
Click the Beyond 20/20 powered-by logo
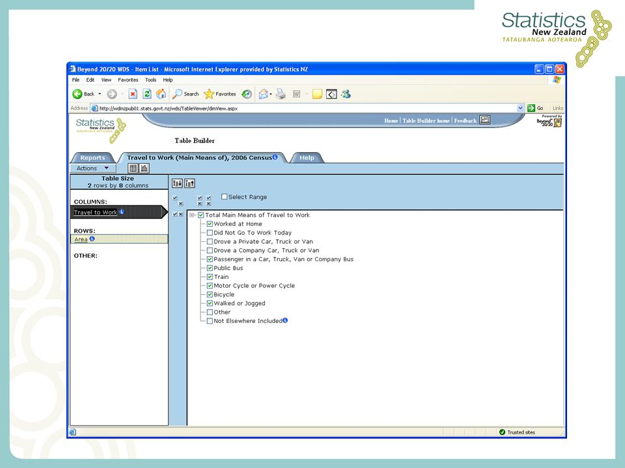point(549,121)
